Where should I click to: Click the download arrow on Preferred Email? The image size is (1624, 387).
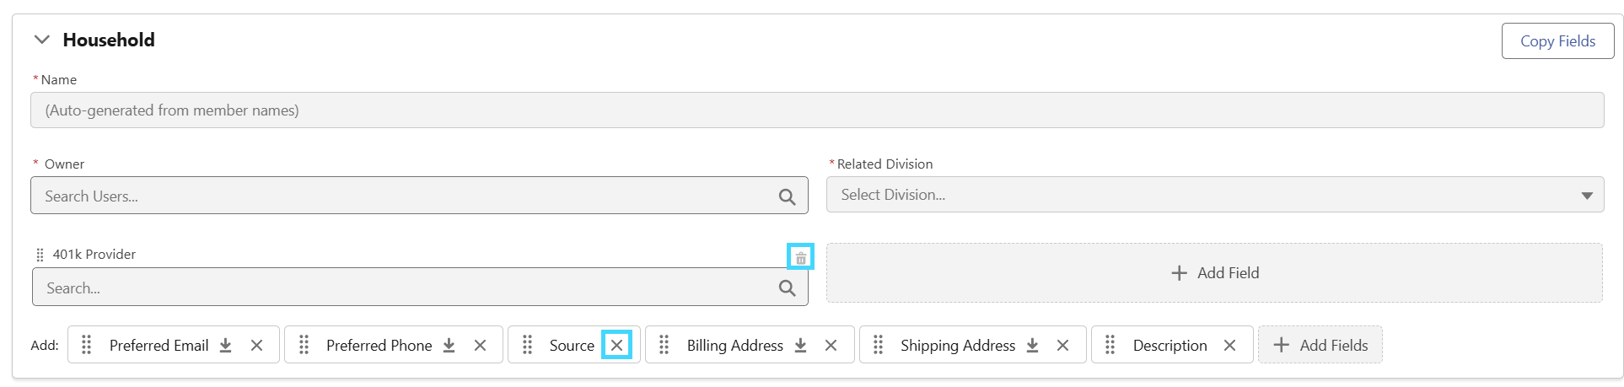click(225, 345)
